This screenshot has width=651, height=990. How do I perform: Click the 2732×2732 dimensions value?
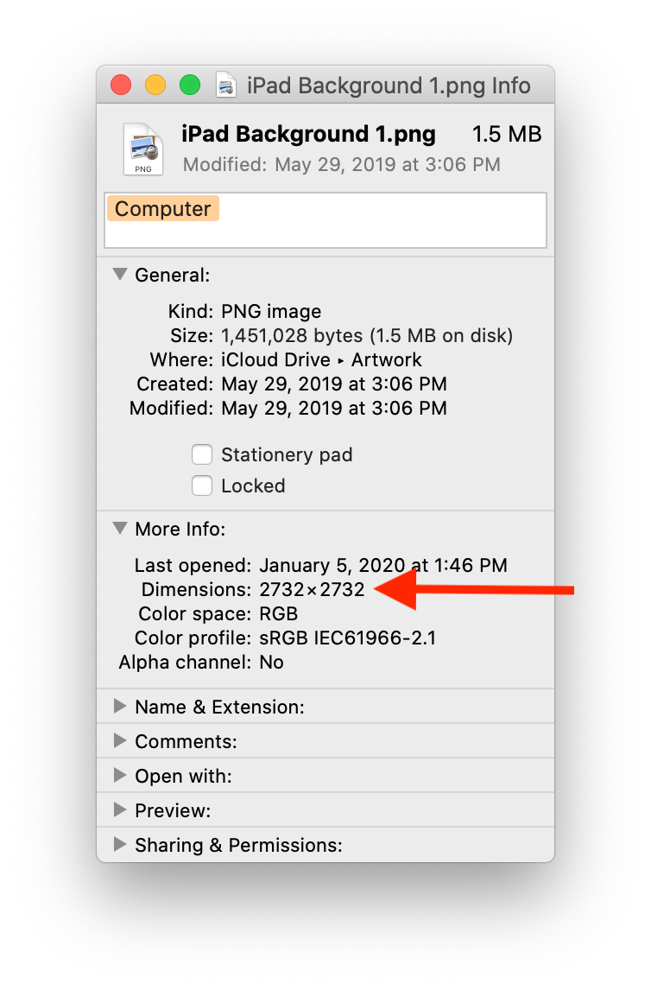(x=312, y=590)
